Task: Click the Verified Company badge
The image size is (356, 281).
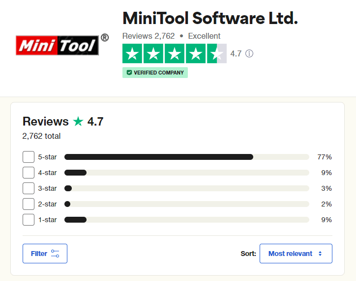Action: pos(155,73)
